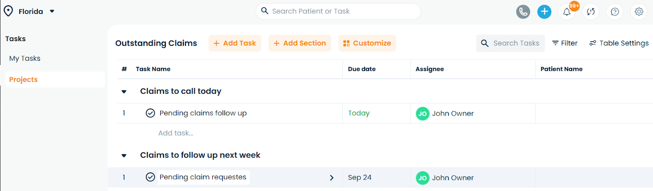Click the phone call icon
Screen dimensions: 653x191
[523, 12]
